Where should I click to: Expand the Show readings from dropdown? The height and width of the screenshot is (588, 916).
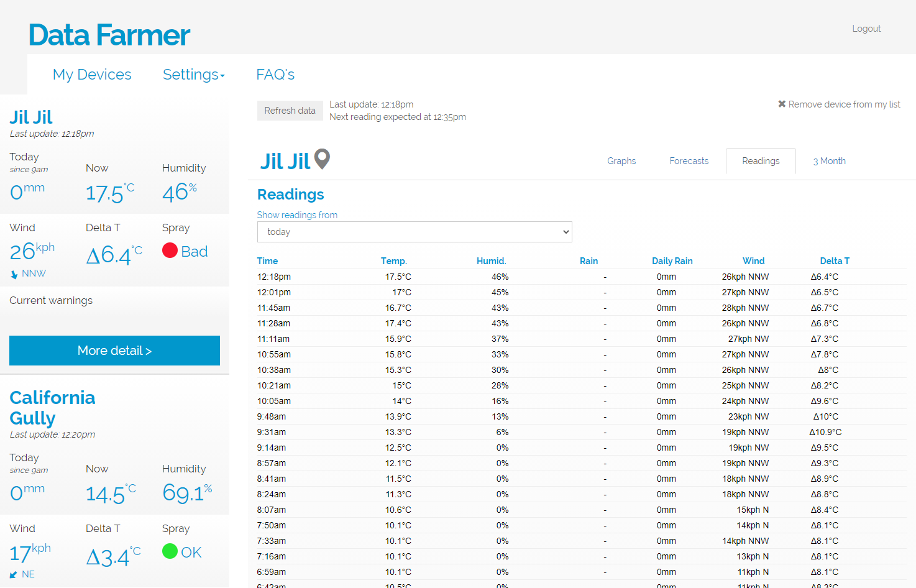414,232
